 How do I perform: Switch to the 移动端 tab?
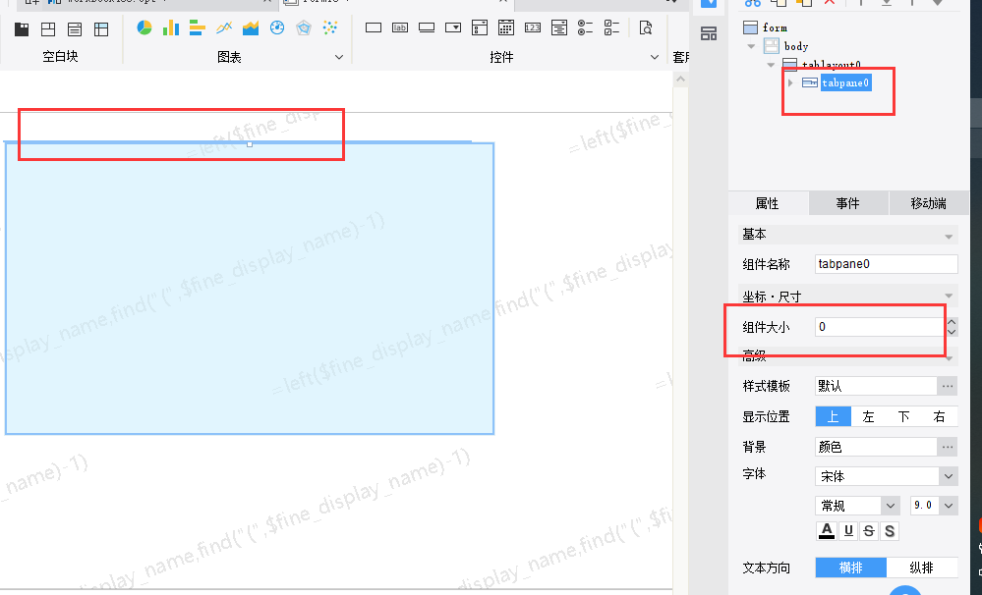point(928,203)
